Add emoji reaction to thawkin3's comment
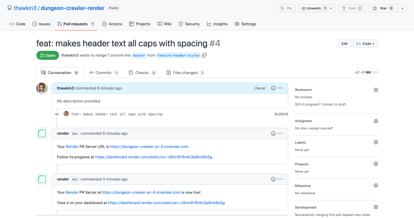Image resolution: width=414 pixels, height=218 pixels. (x=273, y=88)
